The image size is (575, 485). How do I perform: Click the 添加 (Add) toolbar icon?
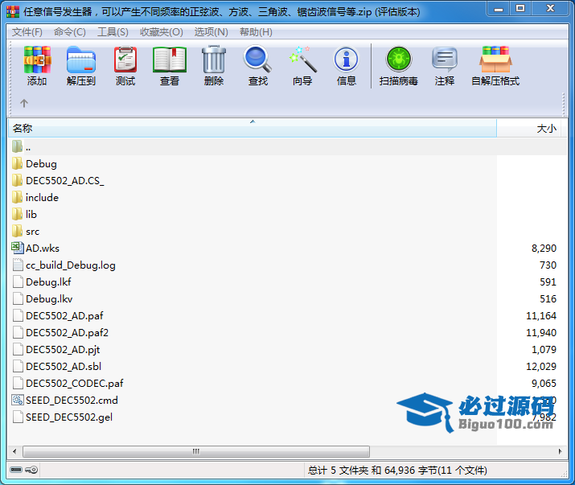click(x=37, y=60)
